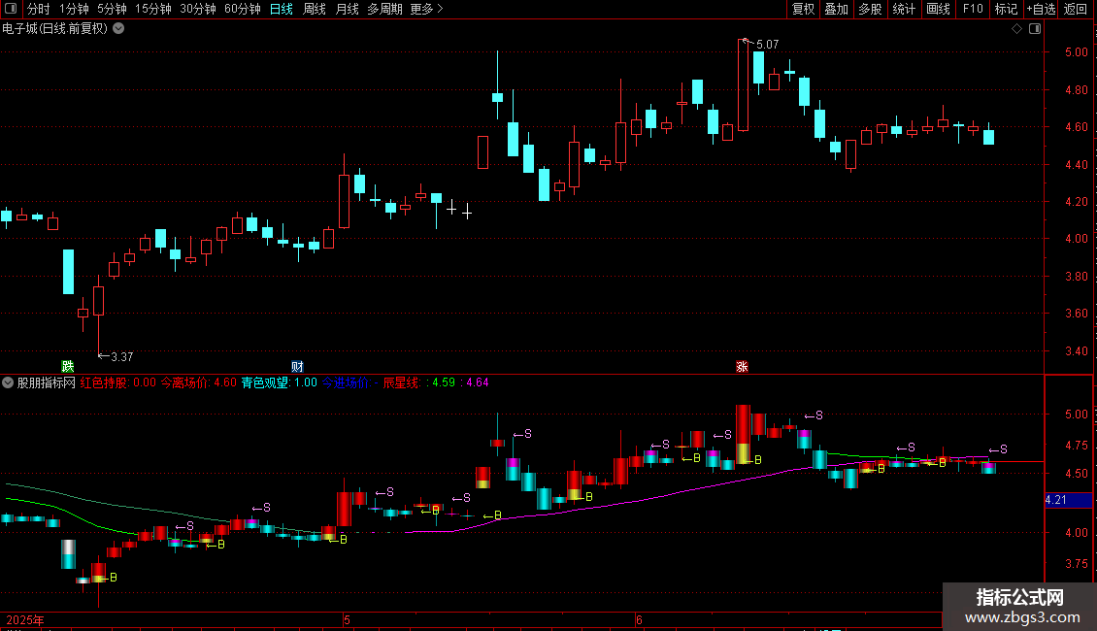The height and width of the screenshot is (631, 1097).
Task: Open the 统计 statistics tool
Action: 904,9
